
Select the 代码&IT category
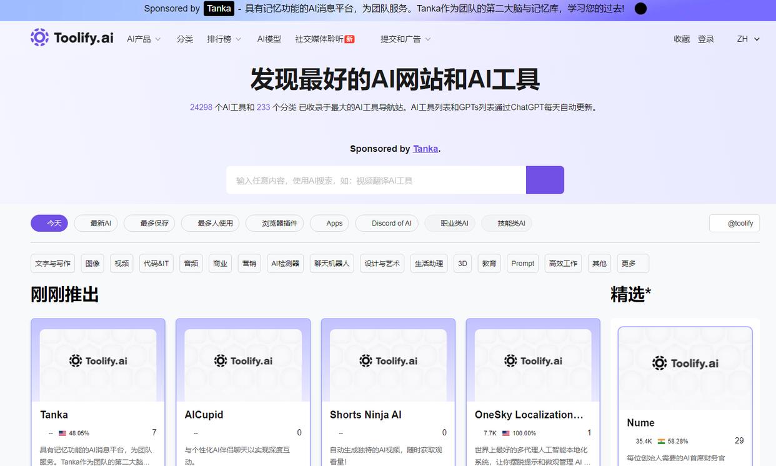156,264
